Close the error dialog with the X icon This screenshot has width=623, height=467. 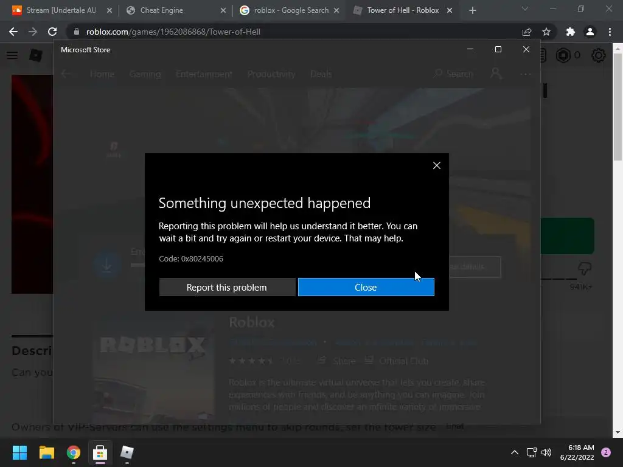[x=436, y=165]
